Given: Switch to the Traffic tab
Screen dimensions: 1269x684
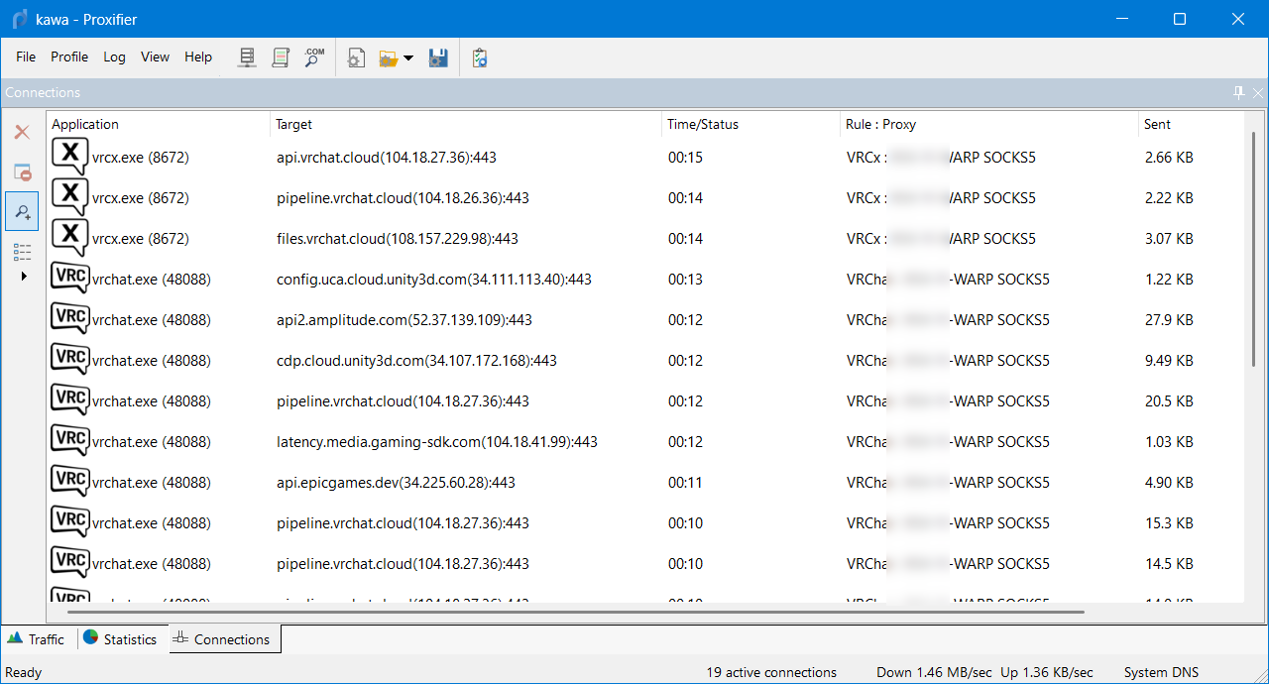Looking at the screenshot, I should coord(36,639).
